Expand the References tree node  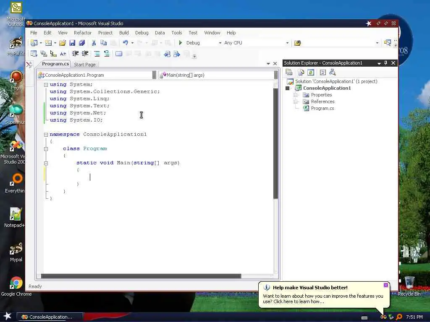point(296,101)
